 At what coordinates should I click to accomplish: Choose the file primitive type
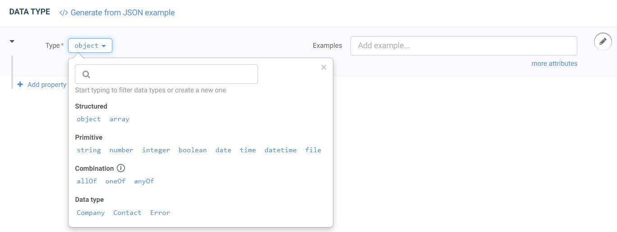pos(313,150)
